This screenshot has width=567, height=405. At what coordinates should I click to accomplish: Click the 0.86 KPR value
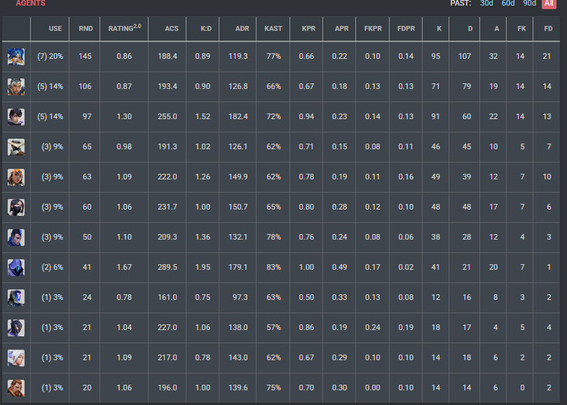tap(306, 327)
